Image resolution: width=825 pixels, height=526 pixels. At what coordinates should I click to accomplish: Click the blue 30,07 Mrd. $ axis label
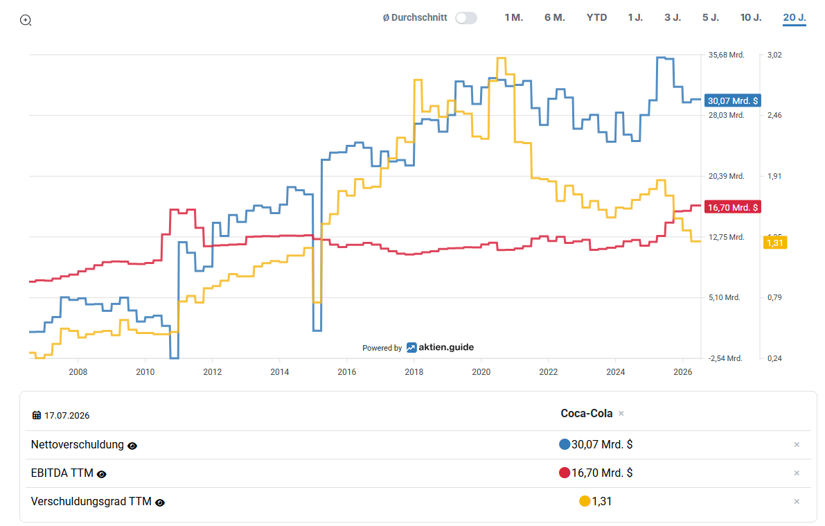[733, 100]
